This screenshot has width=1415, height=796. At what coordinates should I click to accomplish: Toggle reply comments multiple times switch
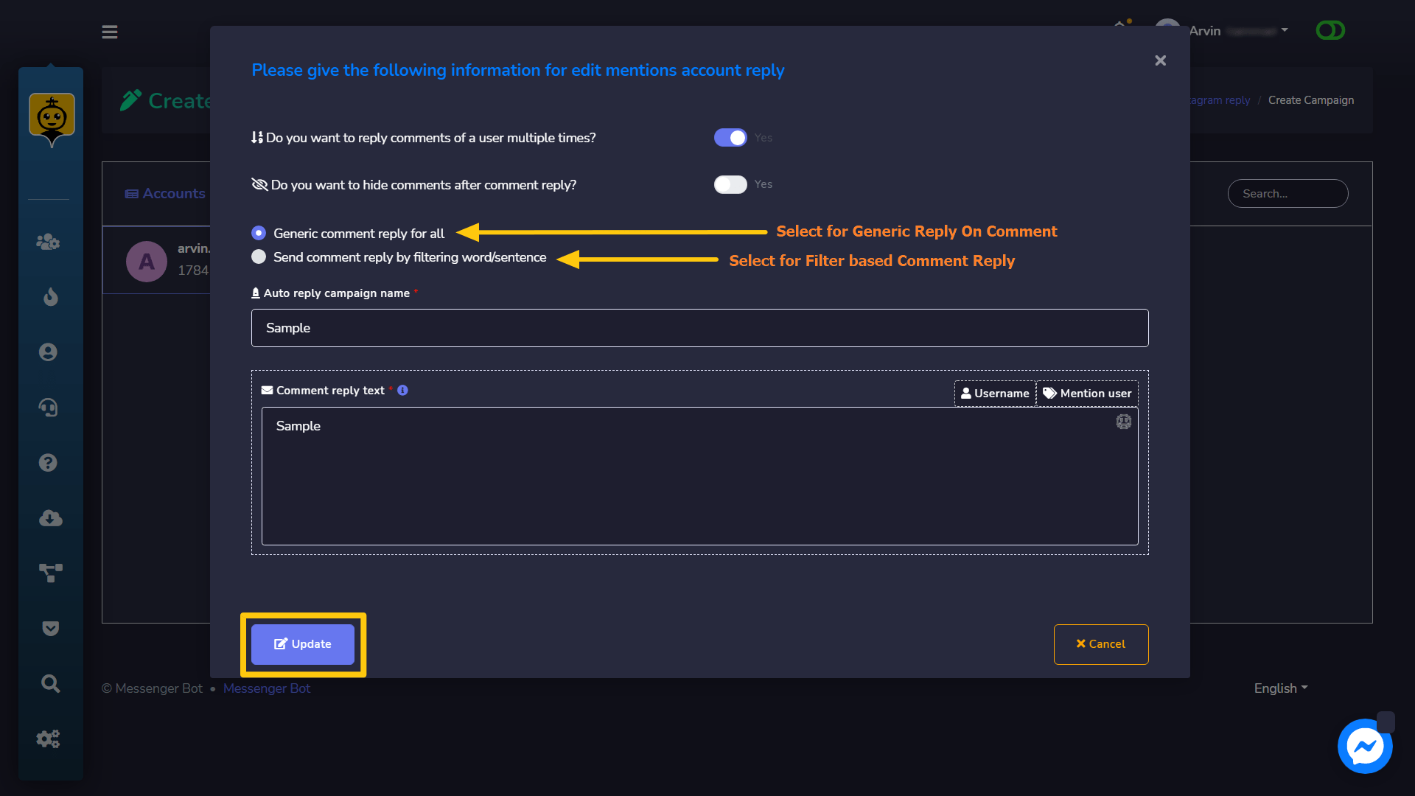click(729, 137)
